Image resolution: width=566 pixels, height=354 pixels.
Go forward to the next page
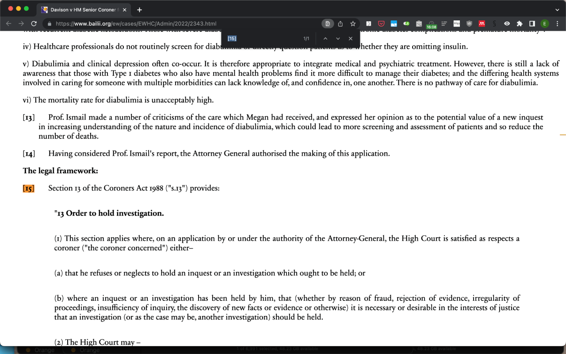21,23
